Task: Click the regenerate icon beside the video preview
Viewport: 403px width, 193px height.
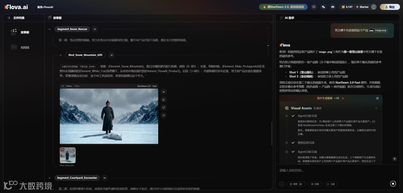Action: [x=163, y=107]
